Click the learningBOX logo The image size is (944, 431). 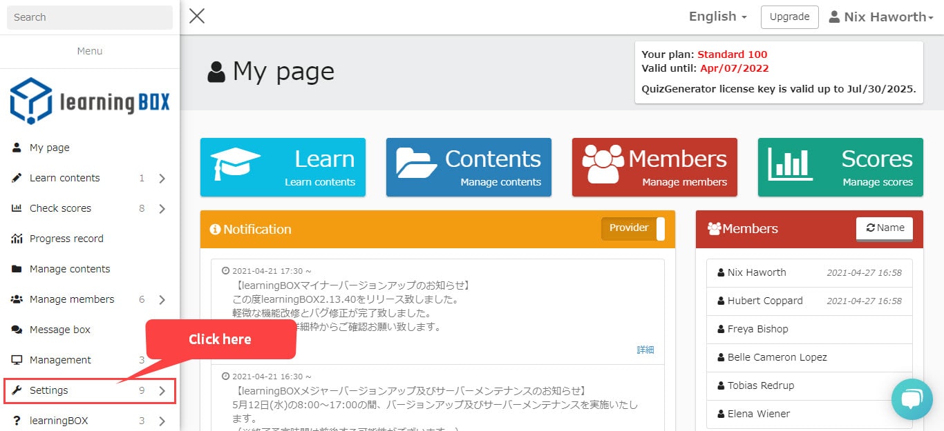tap(90, 101)
